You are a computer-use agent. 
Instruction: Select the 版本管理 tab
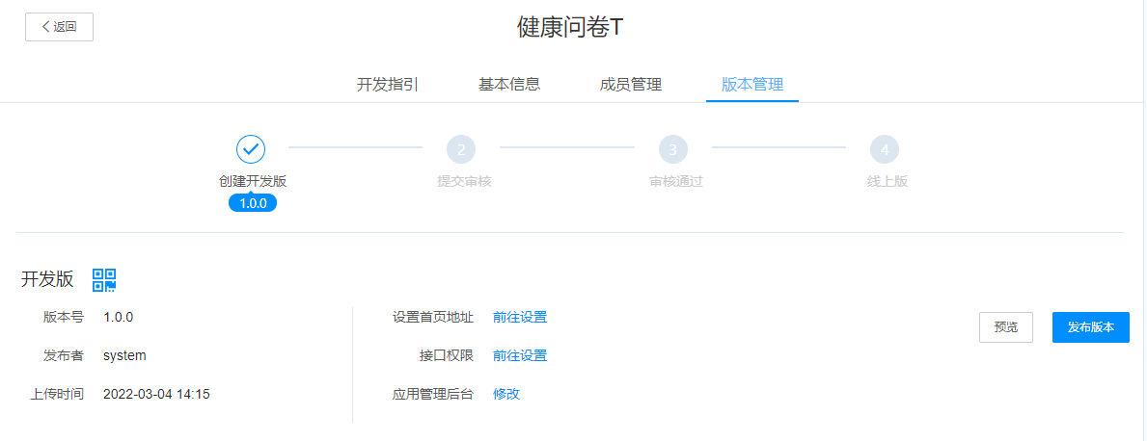coord(752,84)
